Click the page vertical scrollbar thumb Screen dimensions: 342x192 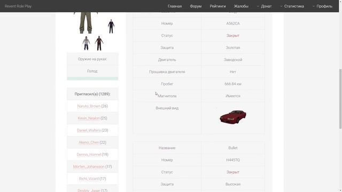click(x=340, y=99)
